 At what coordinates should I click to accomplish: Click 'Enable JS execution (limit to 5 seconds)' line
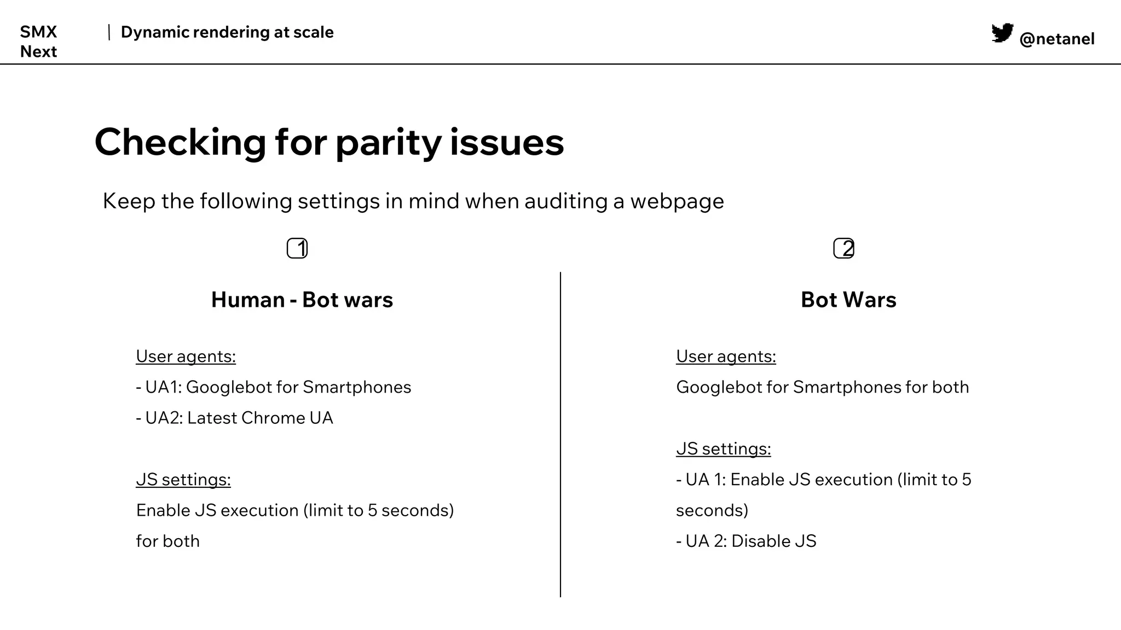pos(295,510)
